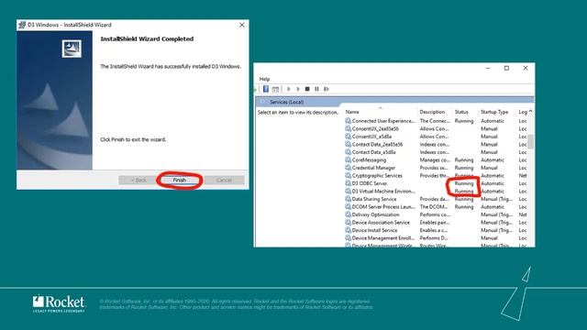Select the 'Data Sharing Service' name
This screenshot has width=587, height=330.
[374, 199]
